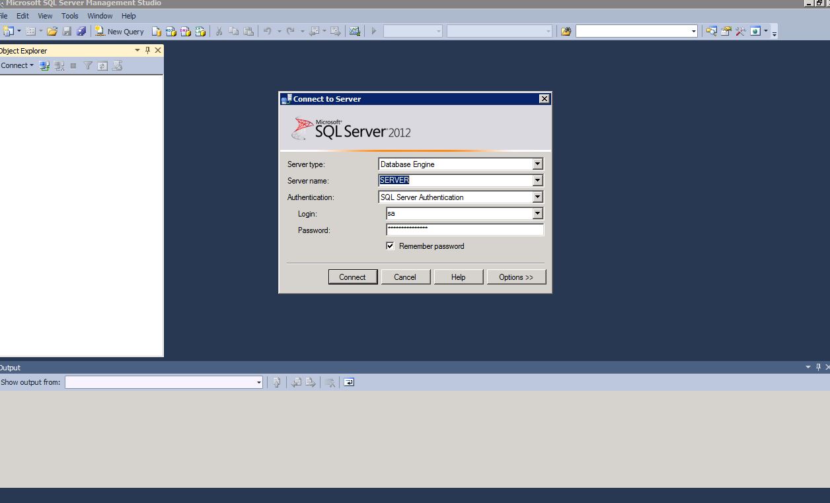Screen dimensions: 830x503
Task: Click the Password input field
Action: [465, 230]
